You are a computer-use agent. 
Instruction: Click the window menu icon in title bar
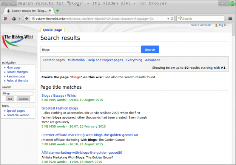click(x=4, y=3)
